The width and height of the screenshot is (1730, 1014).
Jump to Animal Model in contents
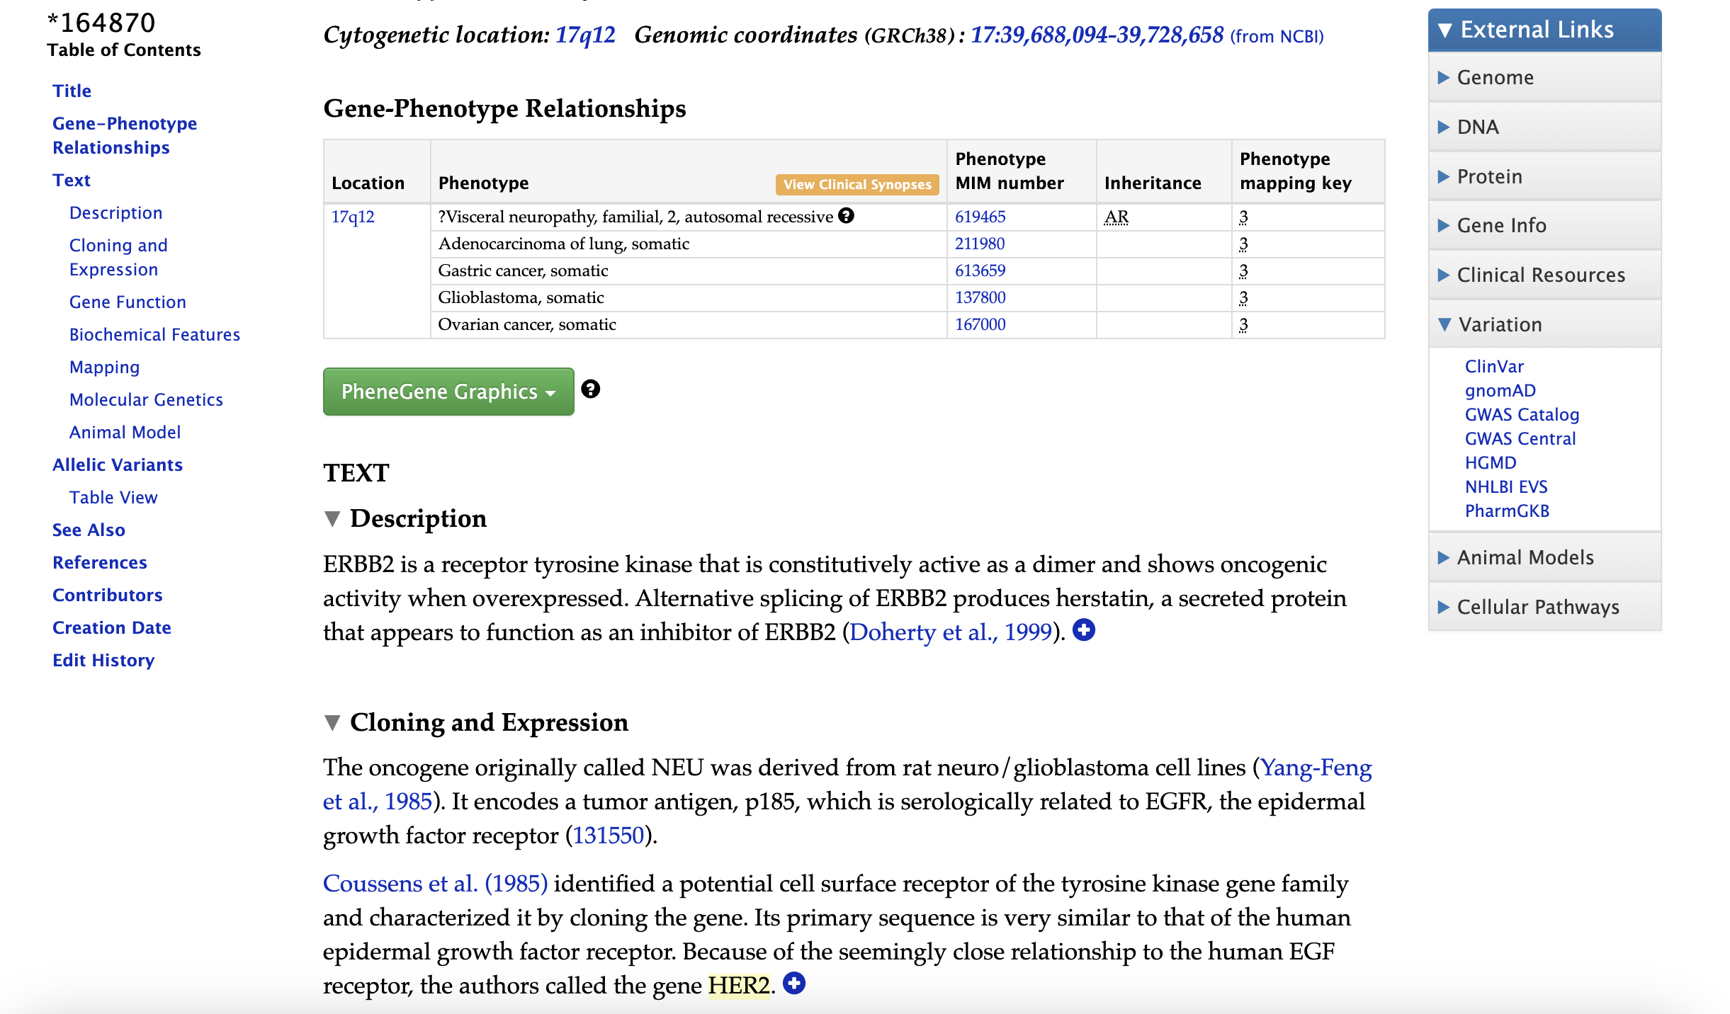click(125, 432)
